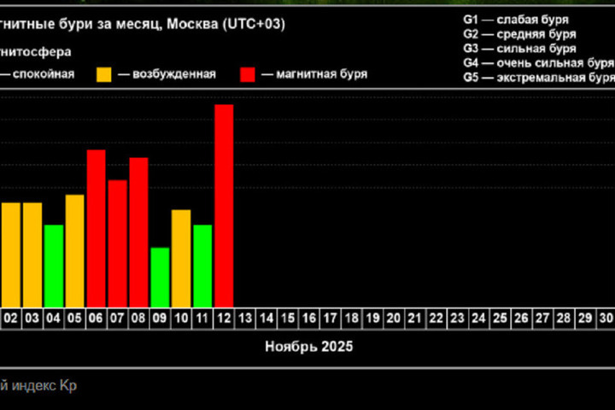The width and height of the screenshot is (615, 410).
Task: Click the 'G4 — очень сильная буря' legend entry
Action: point(538,63)
